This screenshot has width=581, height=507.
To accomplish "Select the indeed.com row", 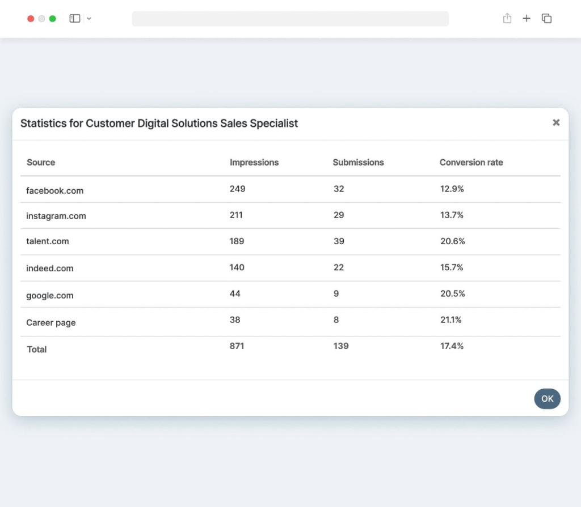I will coord(49,268).
